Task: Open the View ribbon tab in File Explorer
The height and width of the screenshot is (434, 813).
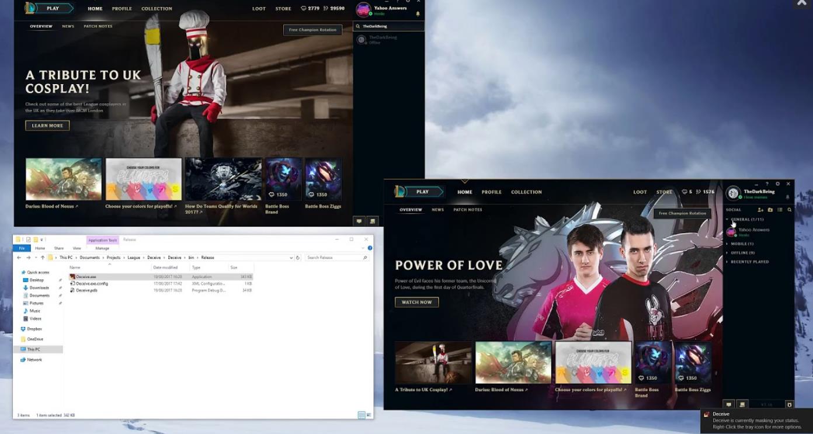Action: pos(77,248)
